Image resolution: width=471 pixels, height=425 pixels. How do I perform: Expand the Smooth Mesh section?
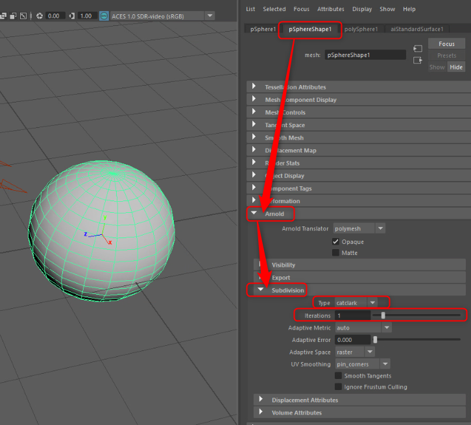click(x=359, y=138)
